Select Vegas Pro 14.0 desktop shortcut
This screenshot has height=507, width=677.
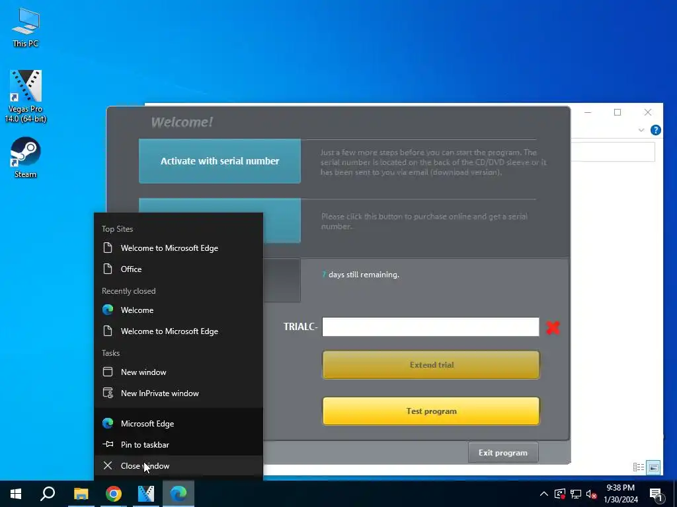pos(26,96)
